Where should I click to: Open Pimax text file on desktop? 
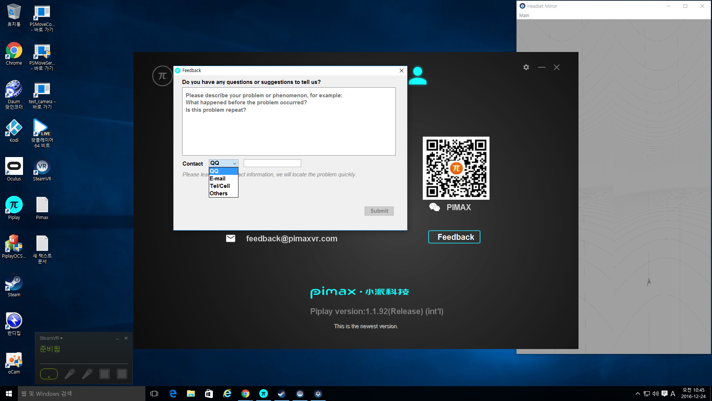pos(42,208)
